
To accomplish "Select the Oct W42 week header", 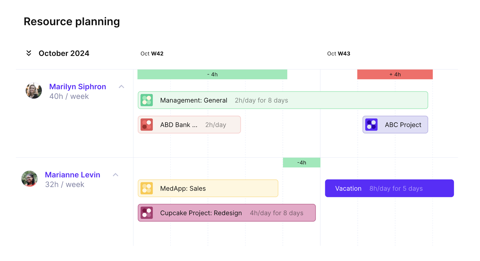I will [x=152, y=54].
